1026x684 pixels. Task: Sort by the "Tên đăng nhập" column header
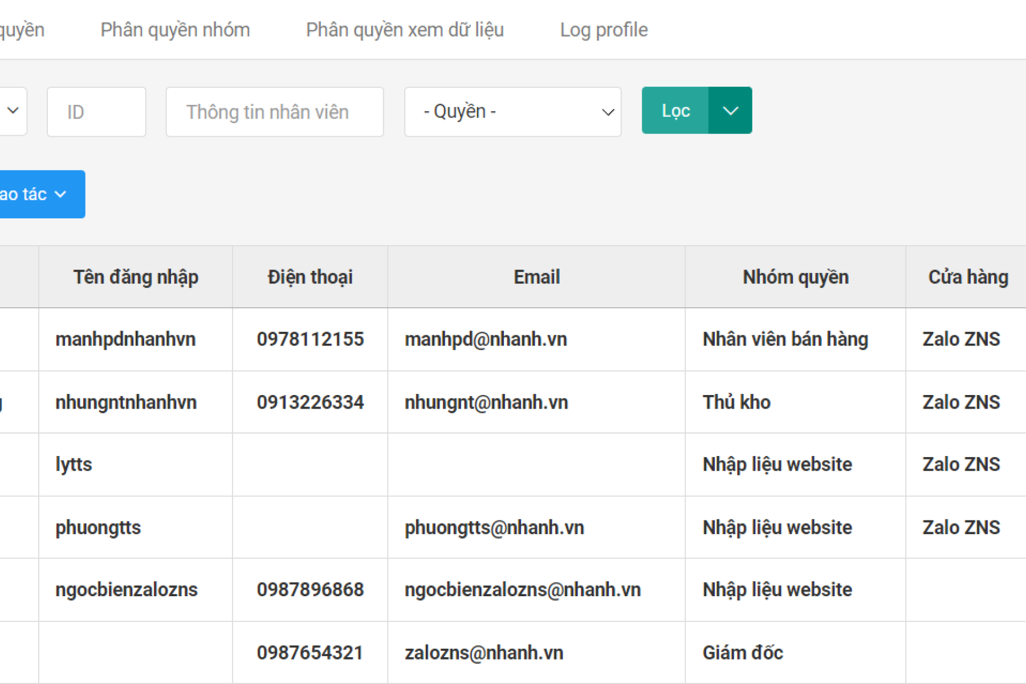[136, 277]
